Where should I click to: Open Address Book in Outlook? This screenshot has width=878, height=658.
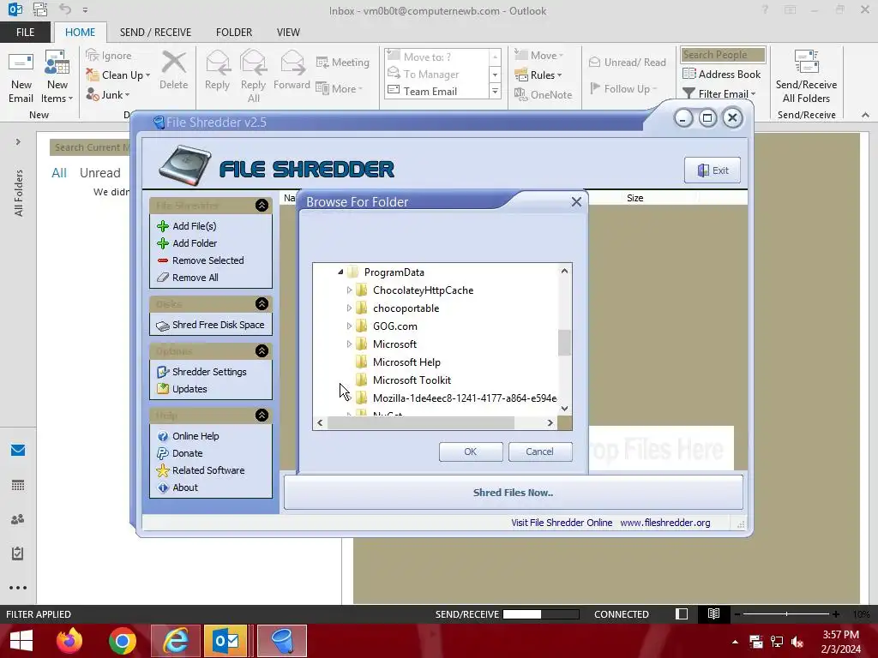coord(722,75)
